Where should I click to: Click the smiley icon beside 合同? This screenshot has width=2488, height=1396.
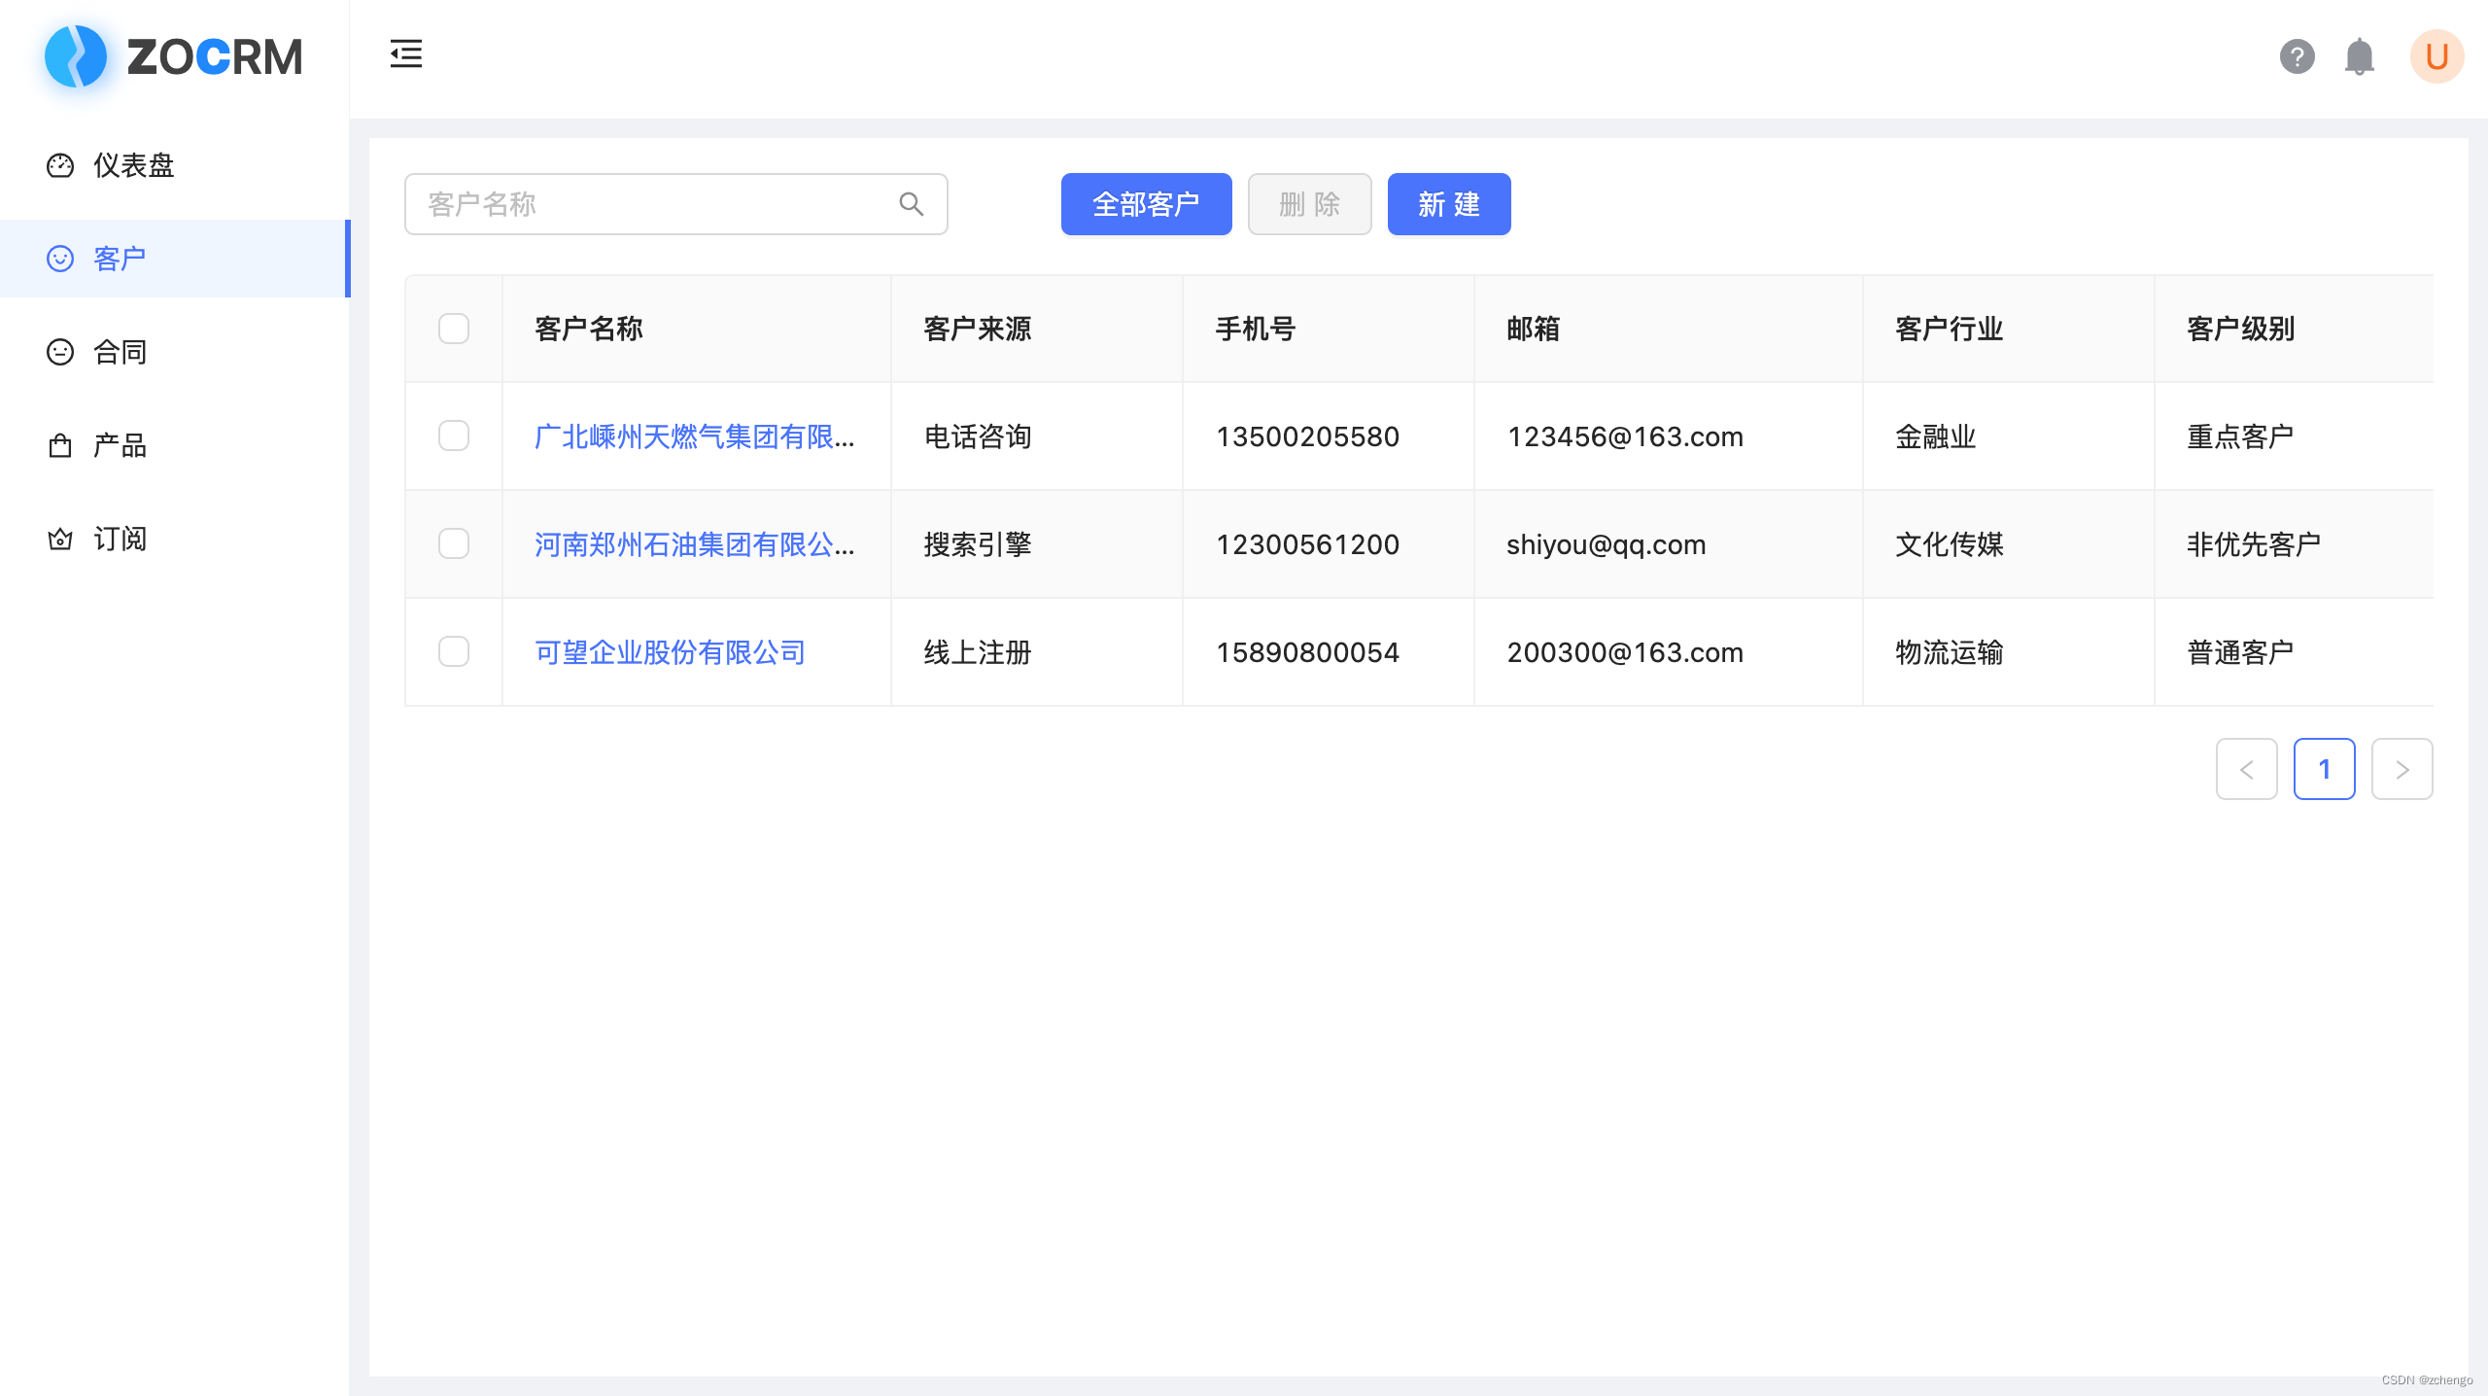click(60, 352)
